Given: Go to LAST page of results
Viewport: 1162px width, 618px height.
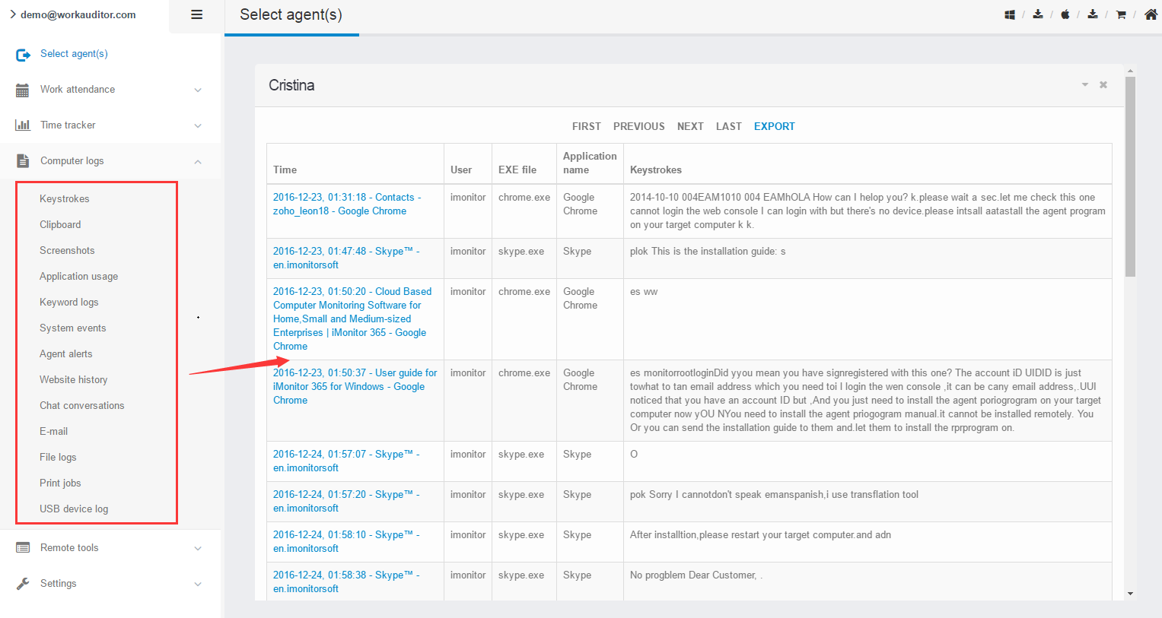Looking at the screenshot, I should [x=728, y=126].
